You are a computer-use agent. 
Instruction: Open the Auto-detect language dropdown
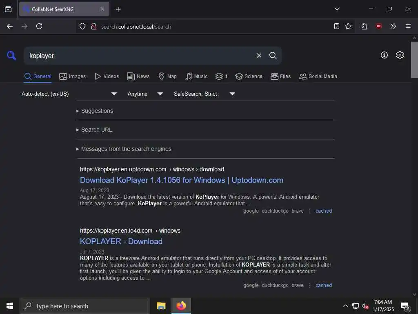coord(69,94)
